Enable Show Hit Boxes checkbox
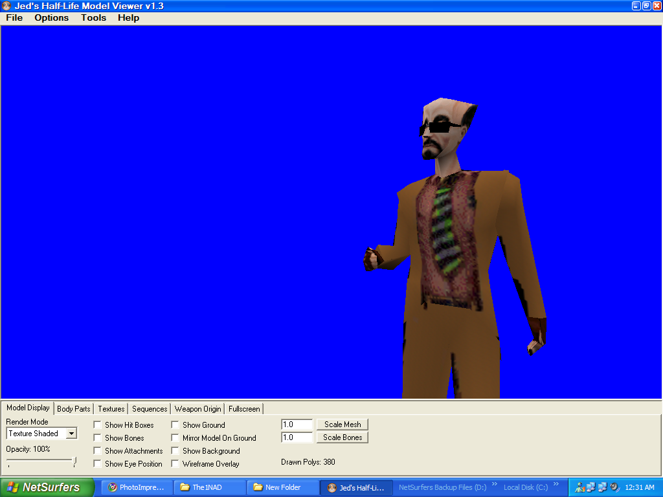Image resolution: width=663 pixels, height=497 pixels. tap(97, 425)
